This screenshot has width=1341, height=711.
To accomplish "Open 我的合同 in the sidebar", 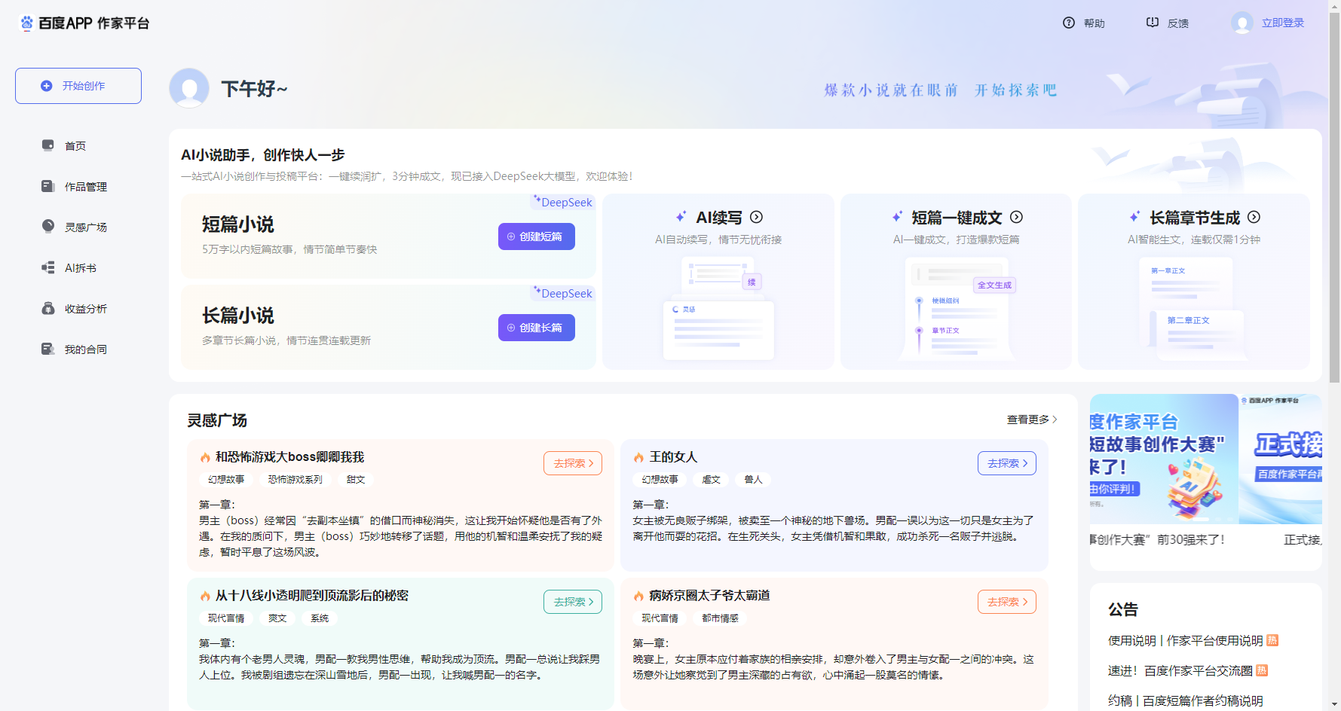I will coord(86,349).
